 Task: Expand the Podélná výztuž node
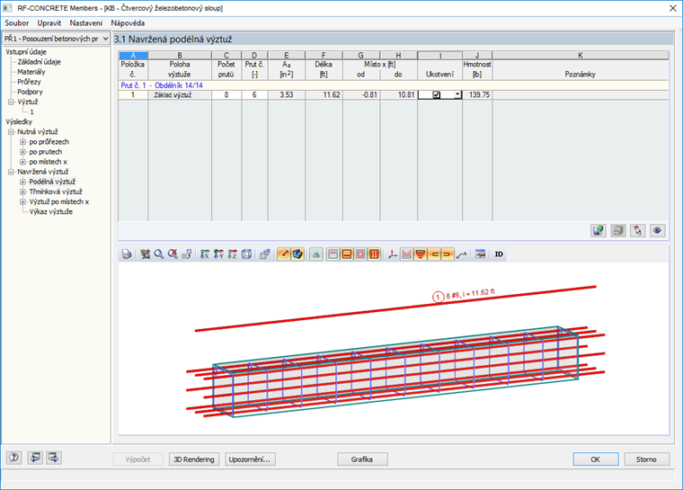(x=22, y=182)
